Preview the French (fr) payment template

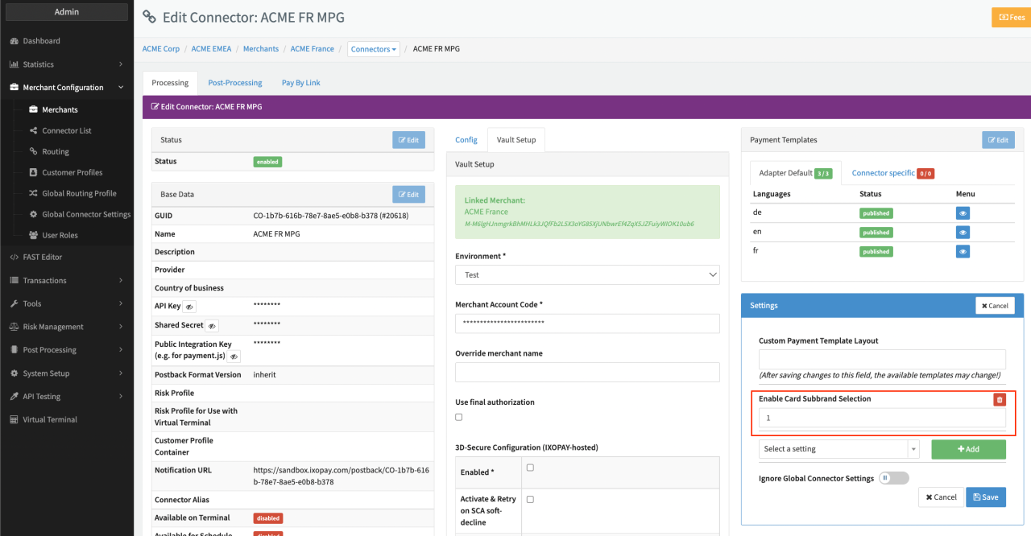[963, 252]
